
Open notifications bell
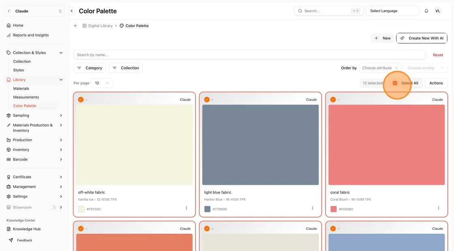426,11
